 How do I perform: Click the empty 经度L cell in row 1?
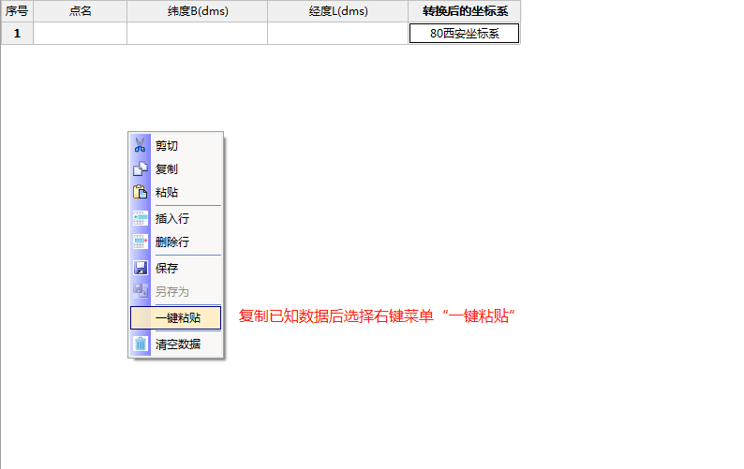(x=338, y=33)
